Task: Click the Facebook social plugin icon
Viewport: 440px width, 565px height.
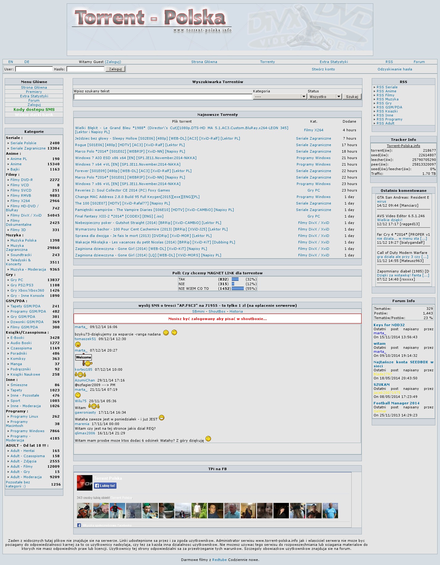Action: [79, 525]
